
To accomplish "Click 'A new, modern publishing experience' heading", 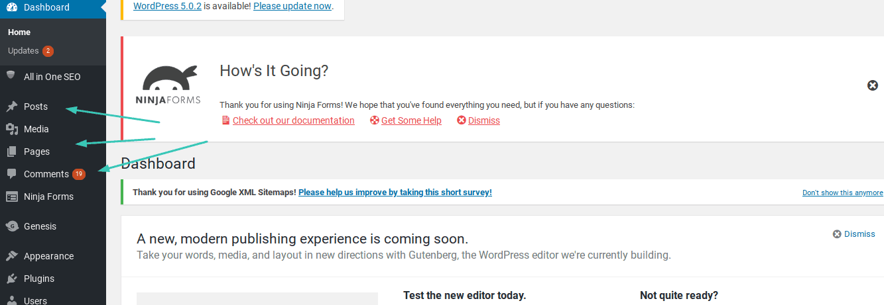I will 302,239.
